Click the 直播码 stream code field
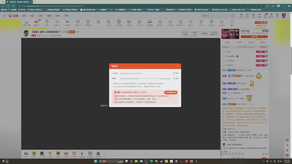292x164 pixels. coord(146,78)
